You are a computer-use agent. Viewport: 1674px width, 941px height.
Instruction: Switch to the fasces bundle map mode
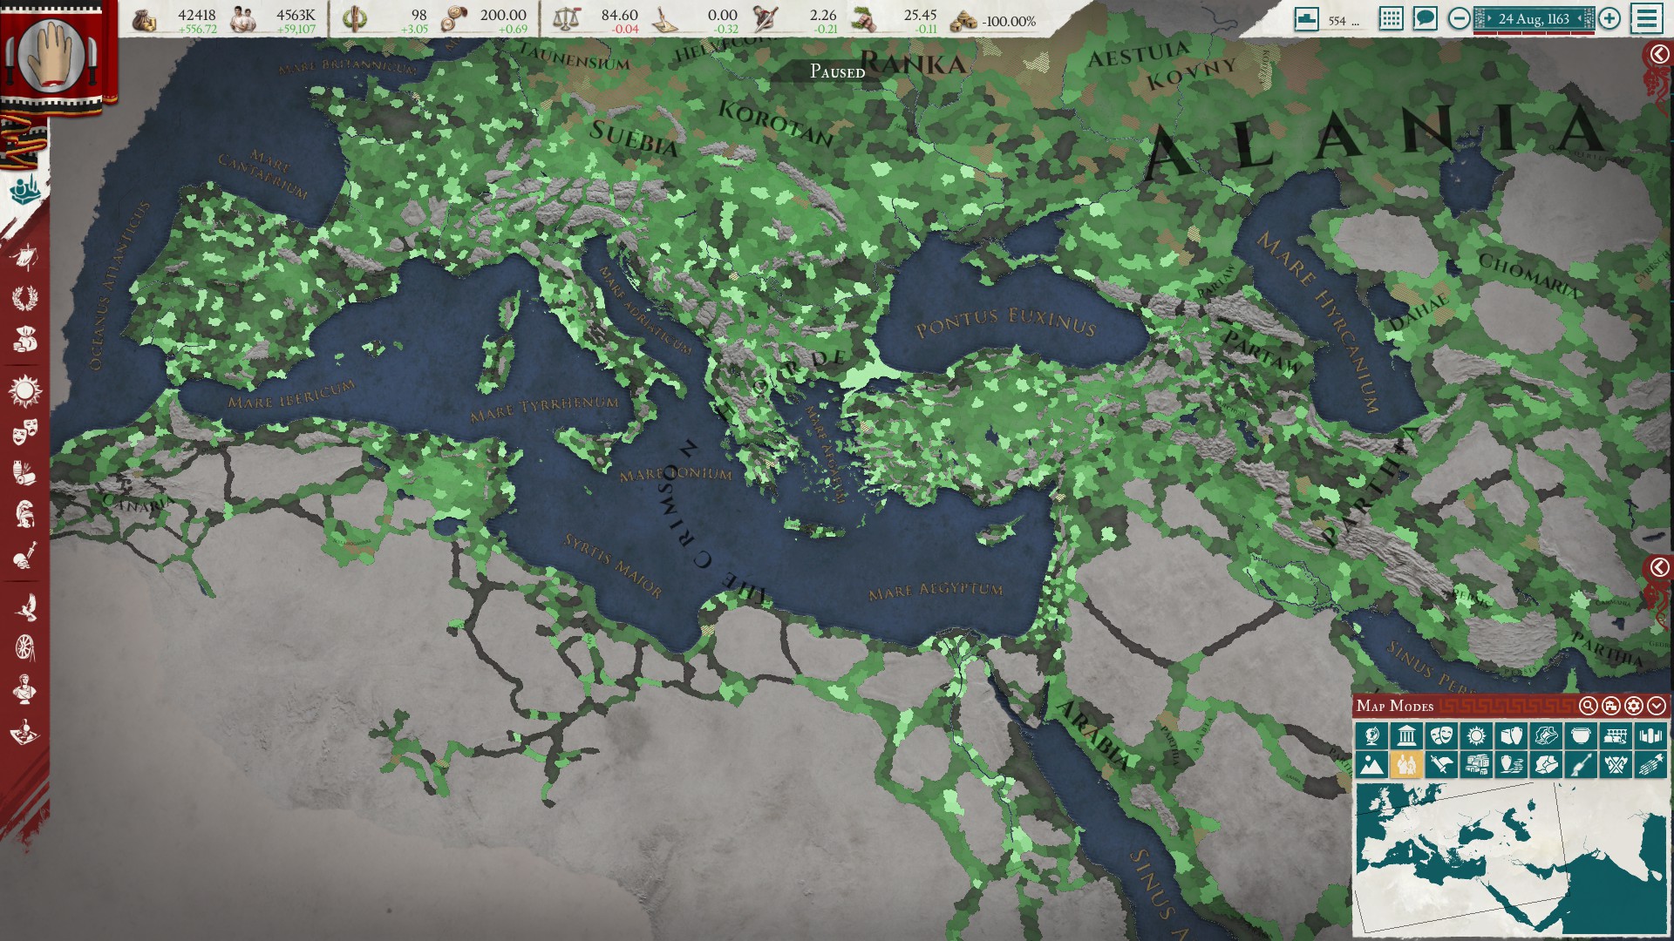(x=1650, y=765)
